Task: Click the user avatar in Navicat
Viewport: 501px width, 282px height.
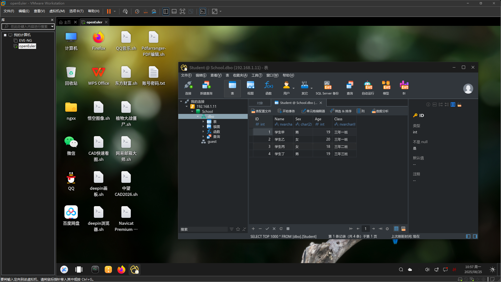Action: 468,89
